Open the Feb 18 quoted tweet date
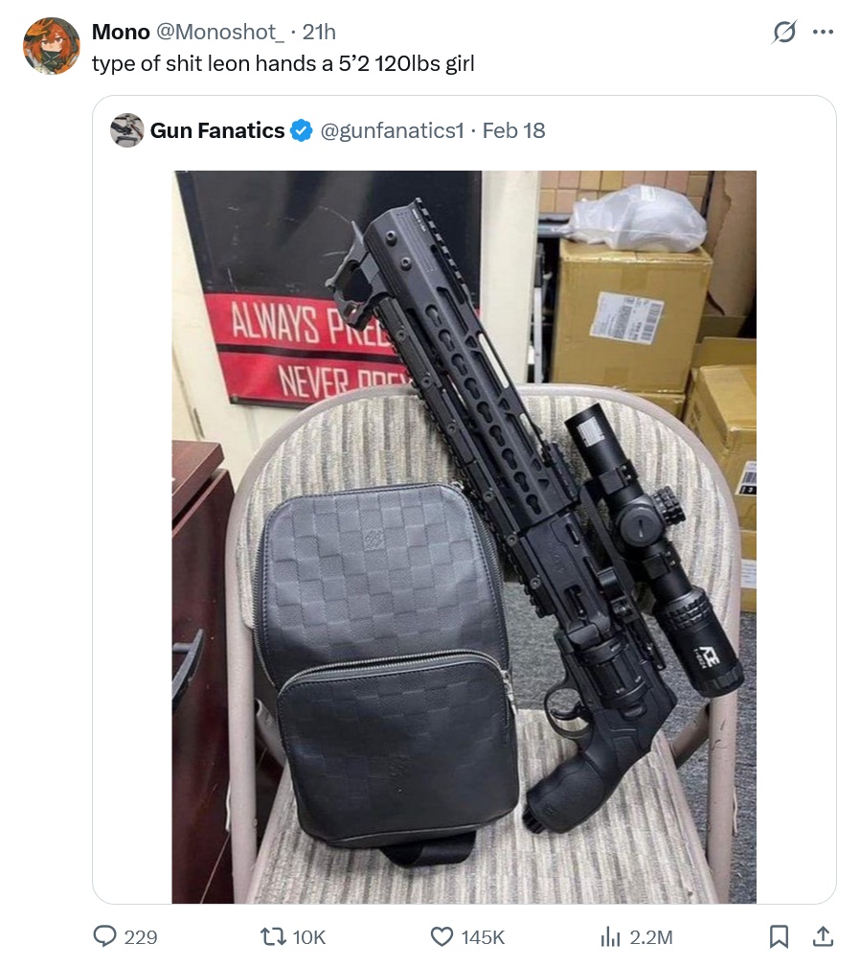The image size is (860, 967). click(514, 130)
